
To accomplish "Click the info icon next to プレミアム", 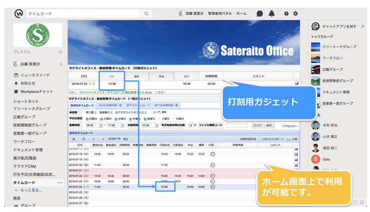I will coord(61,52).
